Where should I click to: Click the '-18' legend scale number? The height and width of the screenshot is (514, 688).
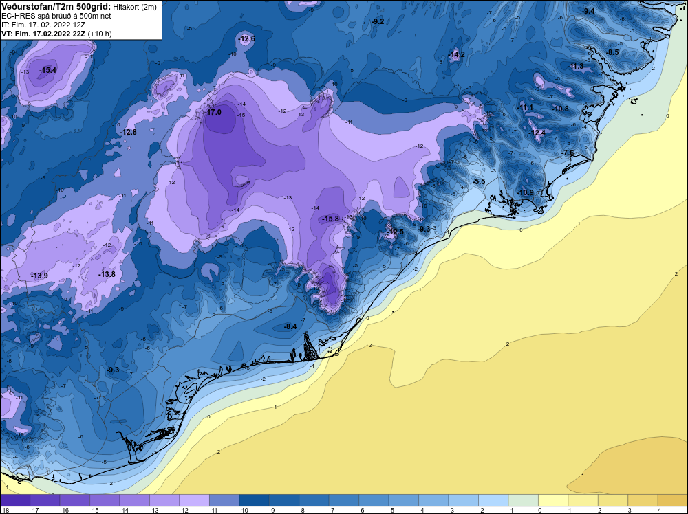tap(4, 510)
